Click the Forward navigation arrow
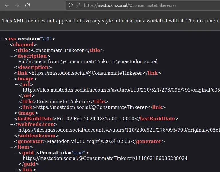 [x=17, y=5]
